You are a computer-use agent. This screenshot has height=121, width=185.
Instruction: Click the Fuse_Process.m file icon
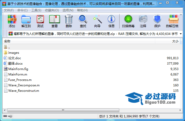[x=6, y=80]
